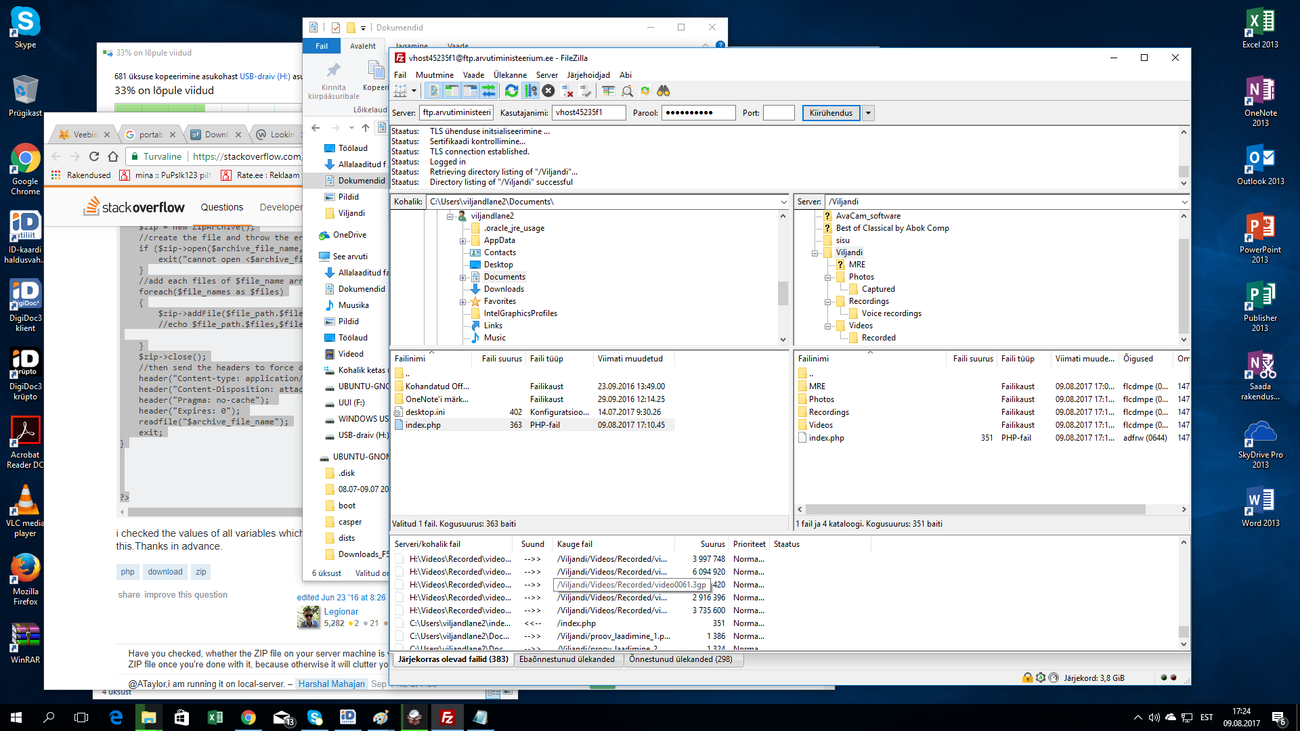Click the lock encryption icon in status bar

point(1027,678)
